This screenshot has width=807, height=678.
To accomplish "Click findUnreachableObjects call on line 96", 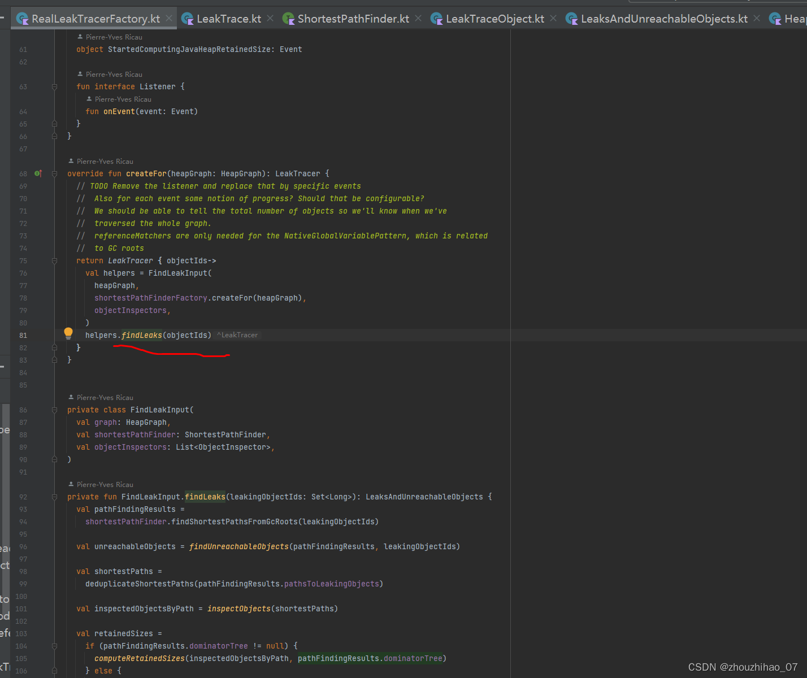I will point(239,546).
